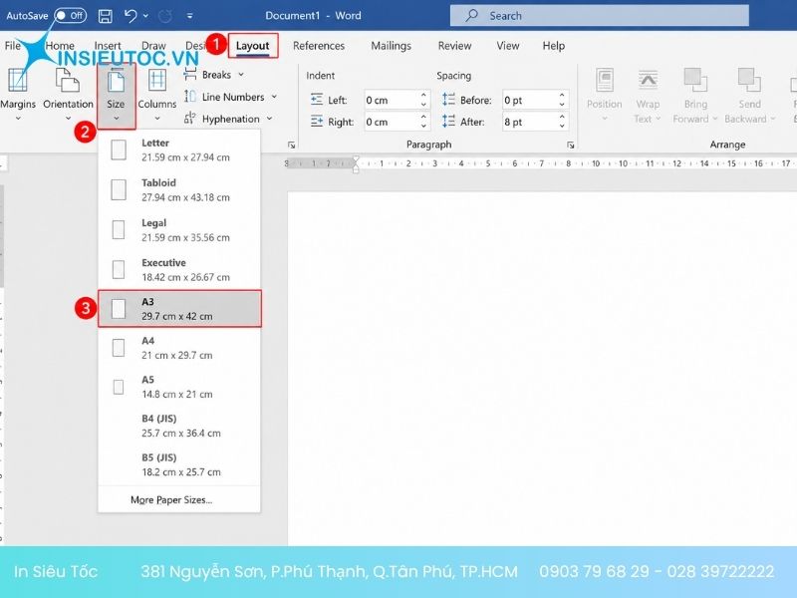Click the Undo arrow icon
797x598 pixels.
click(x=131, y=16)
